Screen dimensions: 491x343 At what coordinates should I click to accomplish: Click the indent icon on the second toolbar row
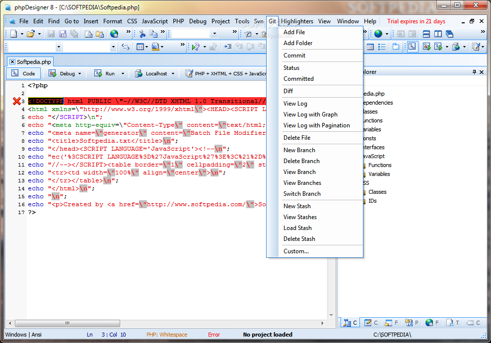click(x=228, y=47)
